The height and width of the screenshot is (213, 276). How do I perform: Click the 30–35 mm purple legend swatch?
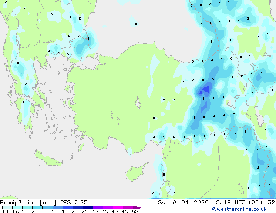click(98, 207)
